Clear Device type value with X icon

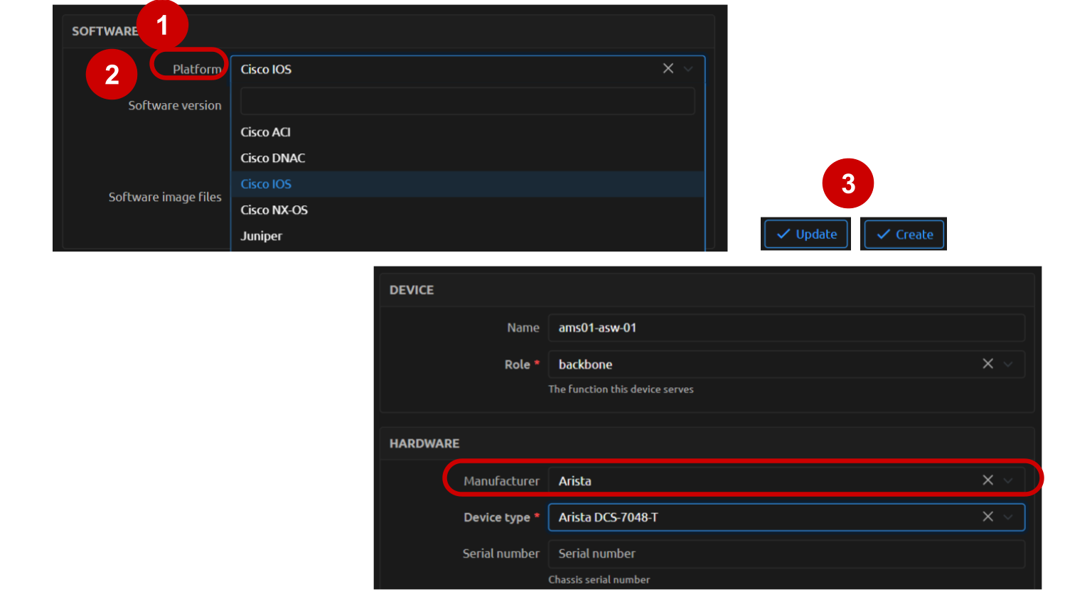tap(987, 517)
